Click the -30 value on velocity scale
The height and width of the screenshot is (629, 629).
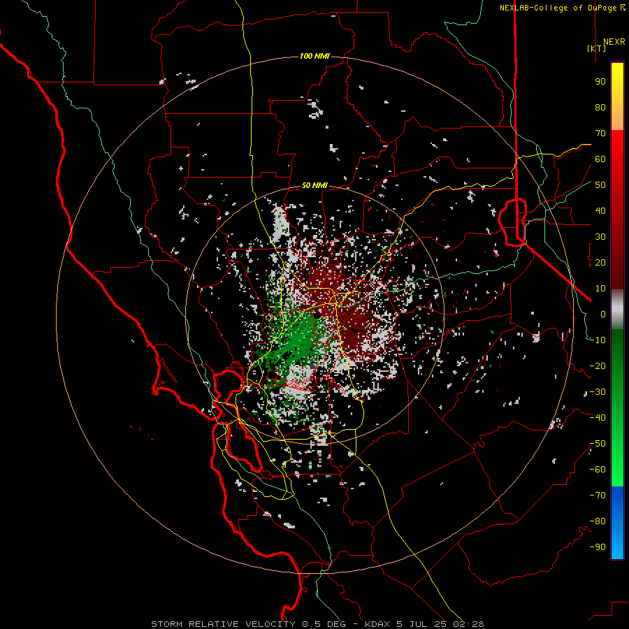[x=598, y=392]
